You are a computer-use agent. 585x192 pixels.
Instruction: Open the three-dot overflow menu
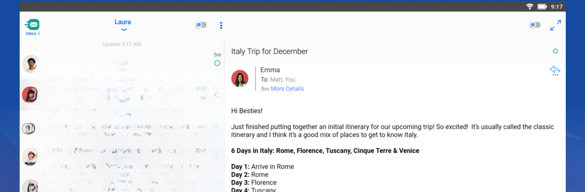221,25
